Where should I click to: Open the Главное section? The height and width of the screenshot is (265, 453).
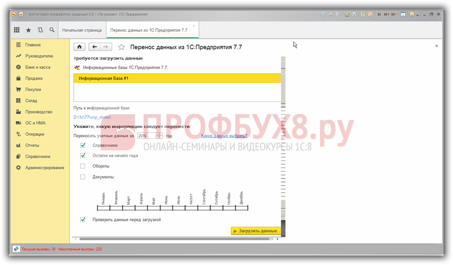33,45
